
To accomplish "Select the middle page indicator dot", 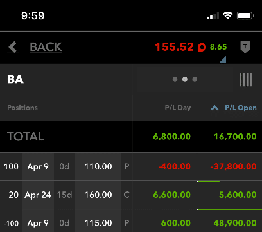I will pos(185,79).
